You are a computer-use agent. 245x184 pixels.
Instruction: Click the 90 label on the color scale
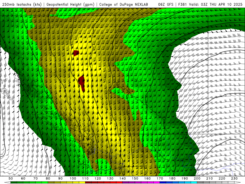click(x=60, y=178)
